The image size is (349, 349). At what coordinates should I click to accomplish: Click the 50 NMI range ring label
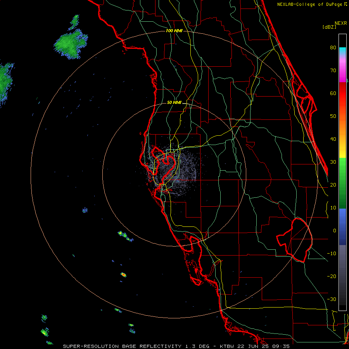[174, 103]
